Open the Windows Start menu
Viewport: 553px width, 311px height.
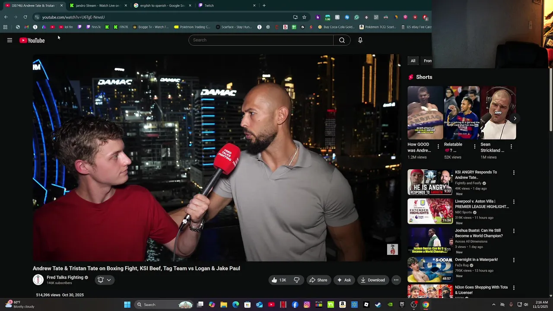pos(127,305)
